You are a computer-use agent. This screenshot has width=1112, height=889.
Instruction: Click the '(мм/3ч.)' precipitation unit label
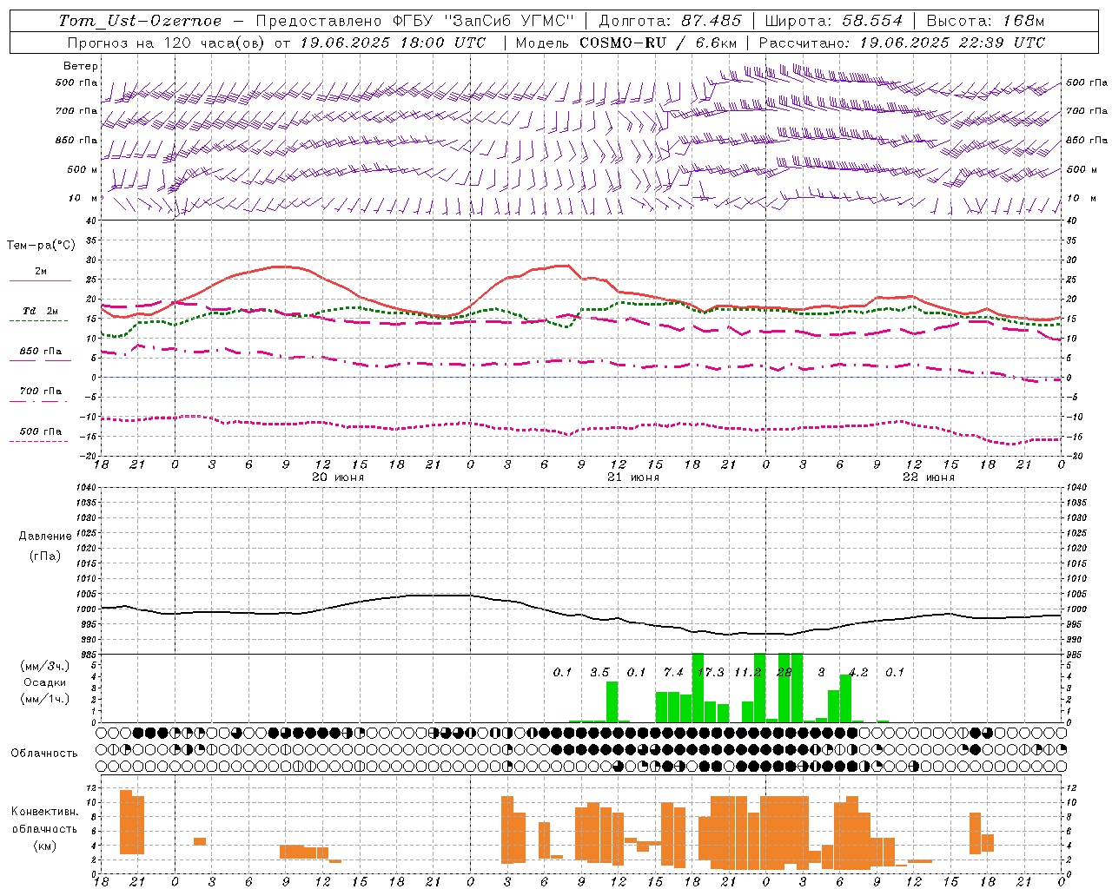(x=45, y=666)
